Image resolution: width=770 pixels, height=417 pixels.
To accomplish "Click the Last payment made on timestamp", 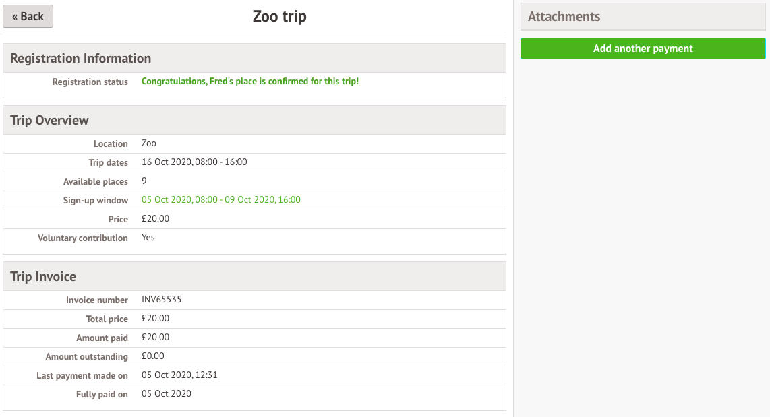I will click(179, 375).
